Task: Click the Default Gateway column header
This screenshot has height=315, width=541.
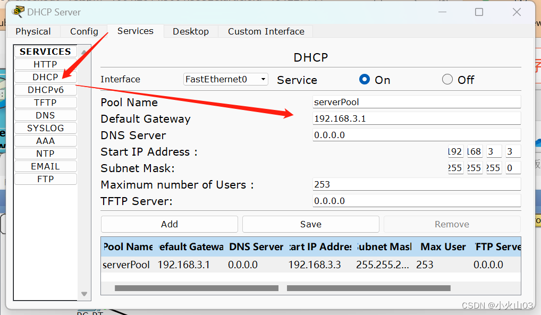Action: tap(191, 246)
